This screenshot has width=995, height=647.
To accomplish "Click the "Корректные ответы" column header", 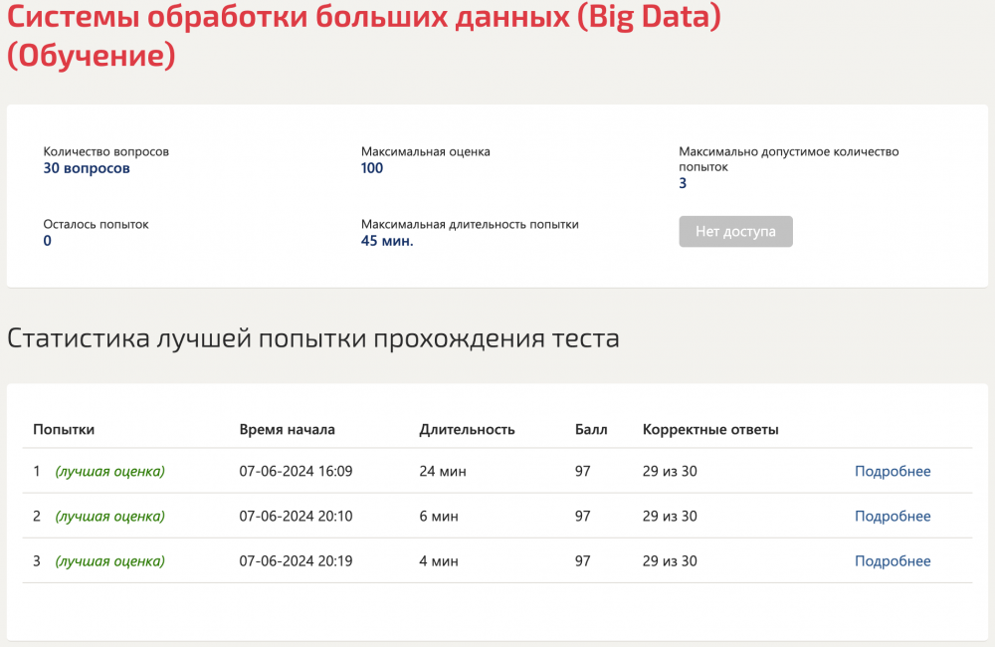I will (x=710, y=429).
